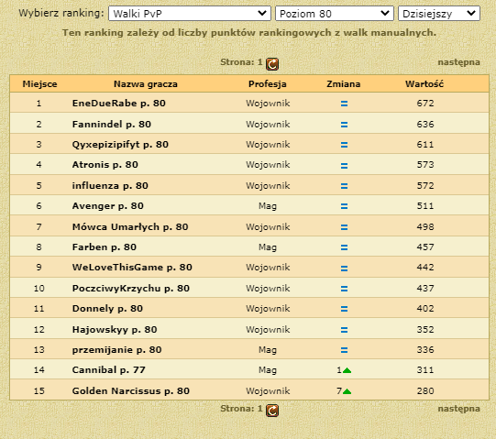Screen dimensions: 496x439
Task: Open player Hajowskyy p. 80
Action: pyautogui.click(x=115, y=330)
